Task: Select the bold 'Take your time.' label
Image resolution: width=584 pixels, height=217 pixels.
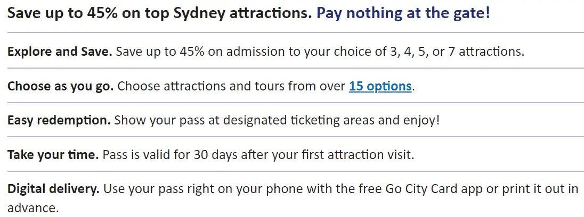Action: click(53, 155)
